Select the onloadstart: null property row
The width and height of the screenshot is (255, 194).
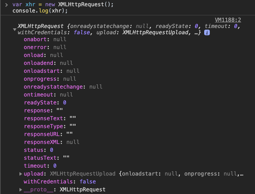coord(51,71)
